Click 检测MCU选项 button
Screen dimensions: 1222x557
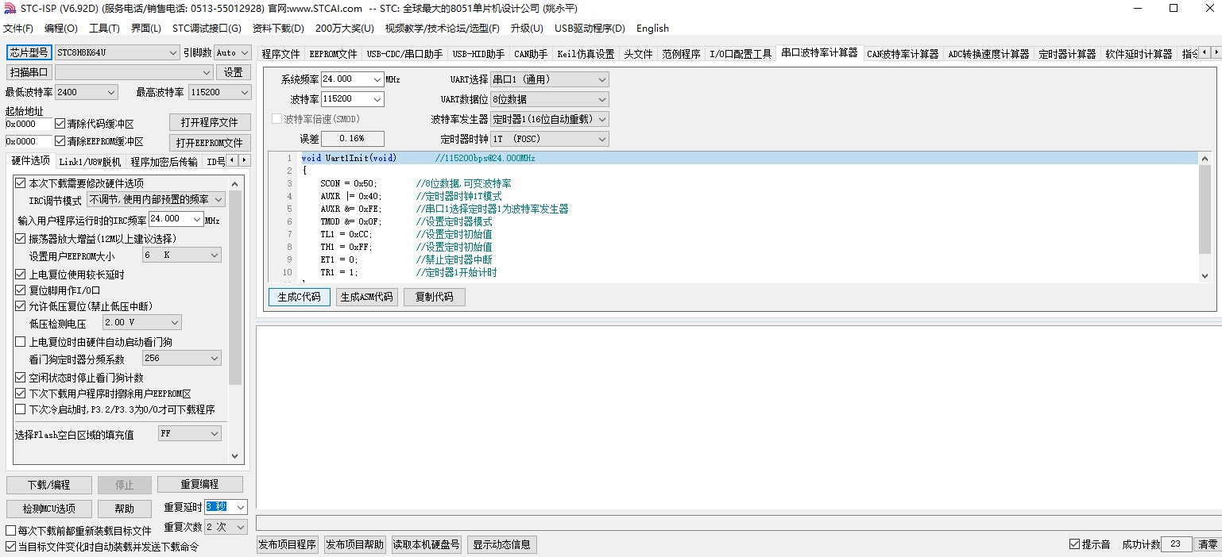pos(48,509)
